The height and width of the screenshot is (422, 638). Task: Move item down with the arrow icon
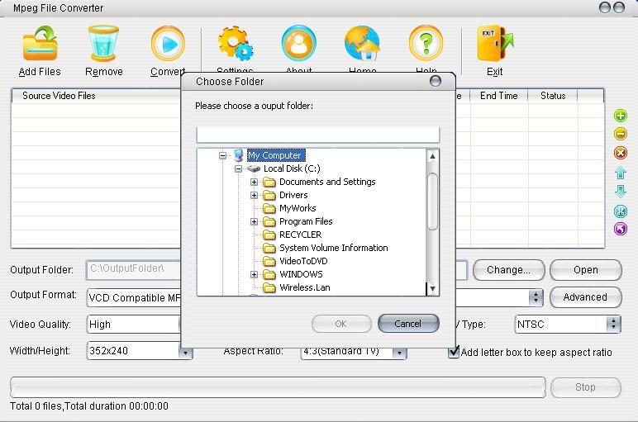click(x=620, y=191)
